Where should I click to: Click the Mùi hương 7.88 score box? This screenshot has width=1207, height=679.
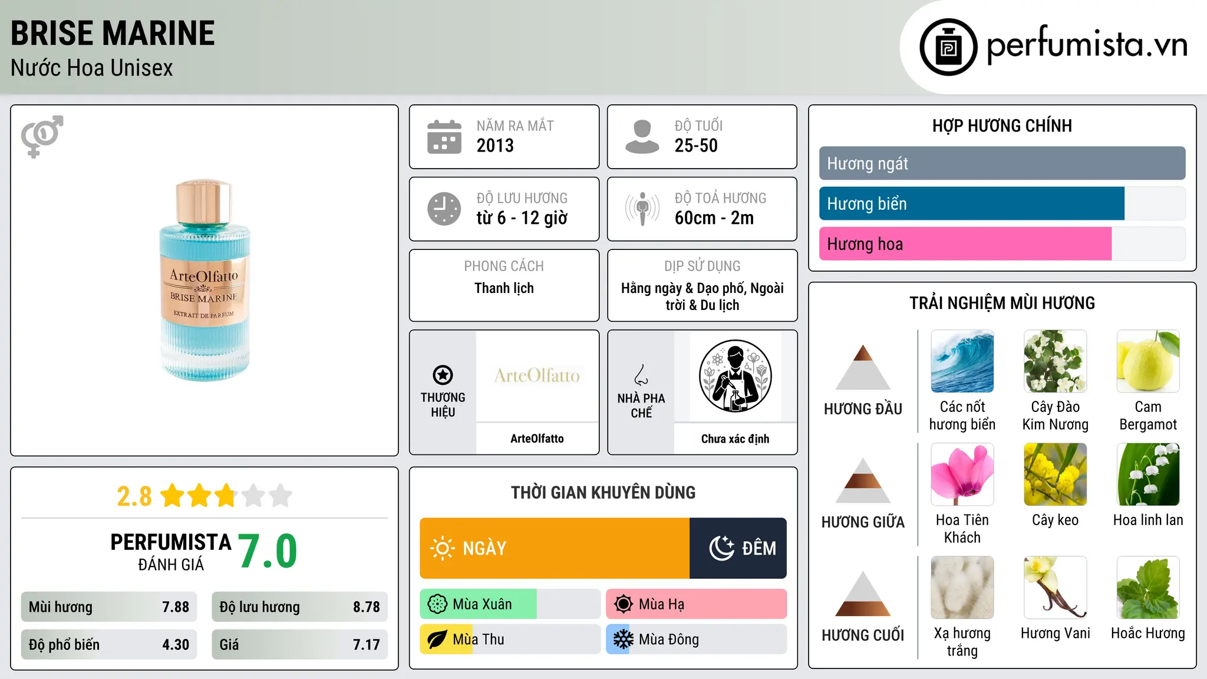[109, 607]
